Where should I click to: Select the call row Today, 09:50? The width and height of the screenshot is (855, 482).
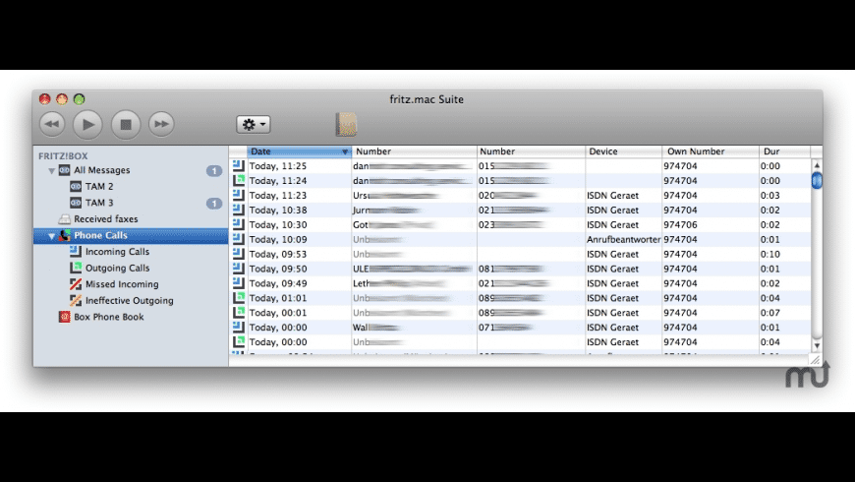pos(520,270)
